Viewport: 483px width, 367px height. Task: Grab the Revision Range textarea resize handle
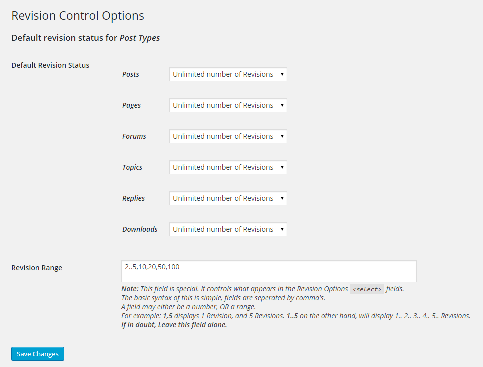coord(414,279)
